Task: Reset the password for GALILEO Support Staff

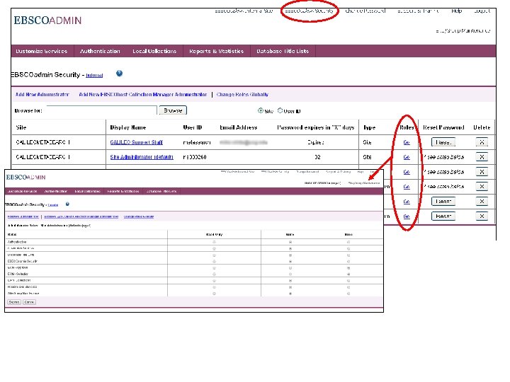Action: click(443, 142)
